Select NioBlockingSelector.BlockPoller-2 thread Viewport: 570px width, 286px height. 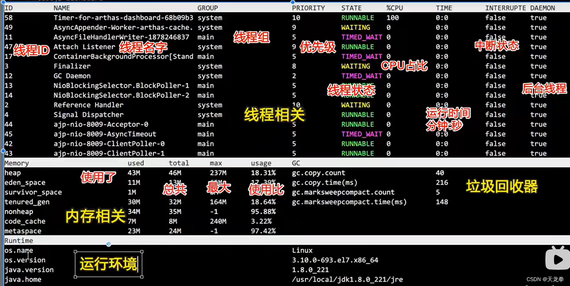pos(121,95)
